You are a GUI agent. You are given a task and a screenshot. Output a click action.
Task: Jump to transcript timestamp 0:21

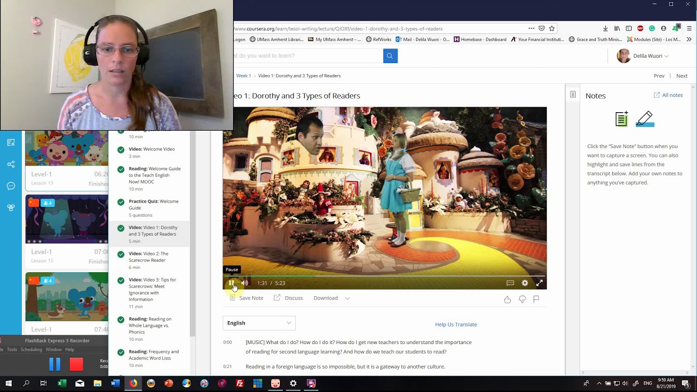pyautogui.click(x=228, y=366)
